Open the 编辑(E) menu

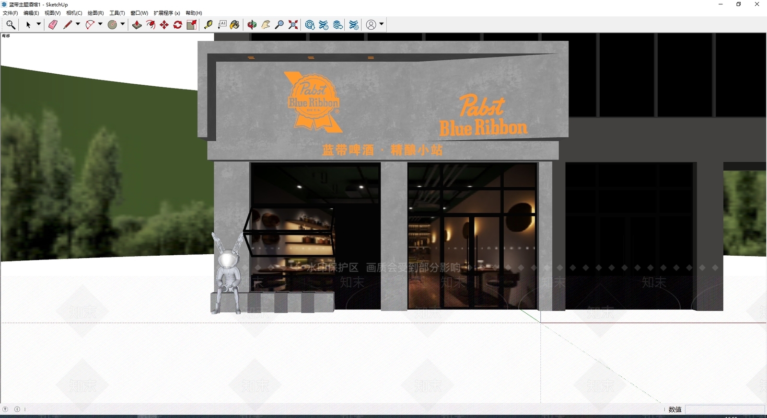(x=32, y=13)
